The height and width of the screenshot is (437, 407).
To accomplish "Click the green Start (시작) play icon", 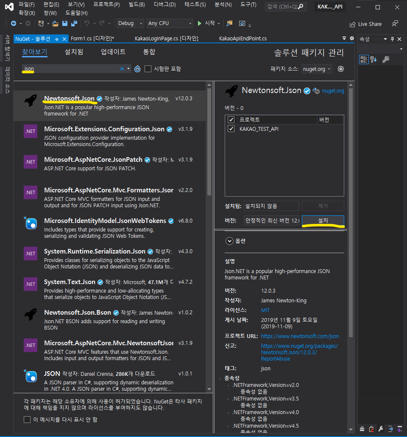I will click(x=199, y=23).
